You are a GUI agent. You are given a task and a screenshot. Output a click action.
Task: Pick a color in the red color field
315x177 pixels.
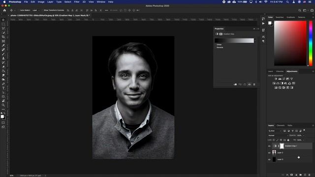[290, 43]
